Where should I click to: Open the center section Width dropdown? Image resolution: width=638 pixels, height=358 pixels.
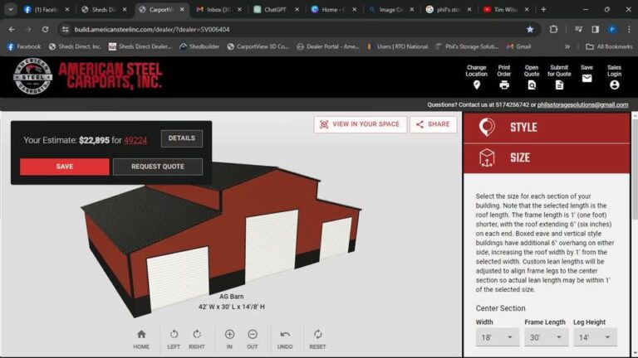(x=498, y=337)
